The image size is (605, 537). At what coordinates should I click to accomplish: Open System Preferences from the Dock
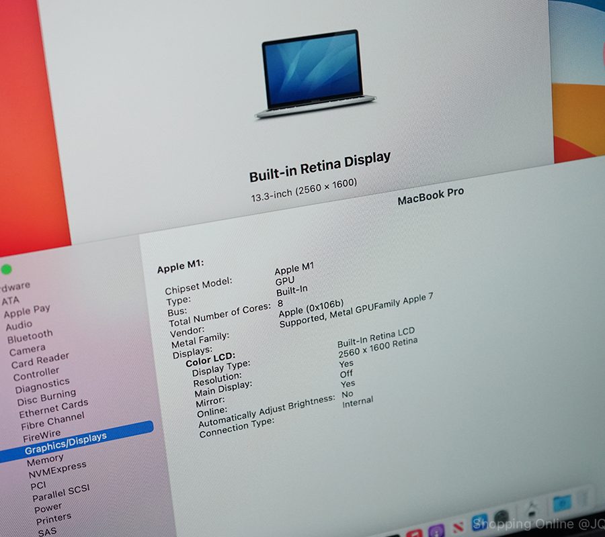pyautogui.click(x=501, y=518)
